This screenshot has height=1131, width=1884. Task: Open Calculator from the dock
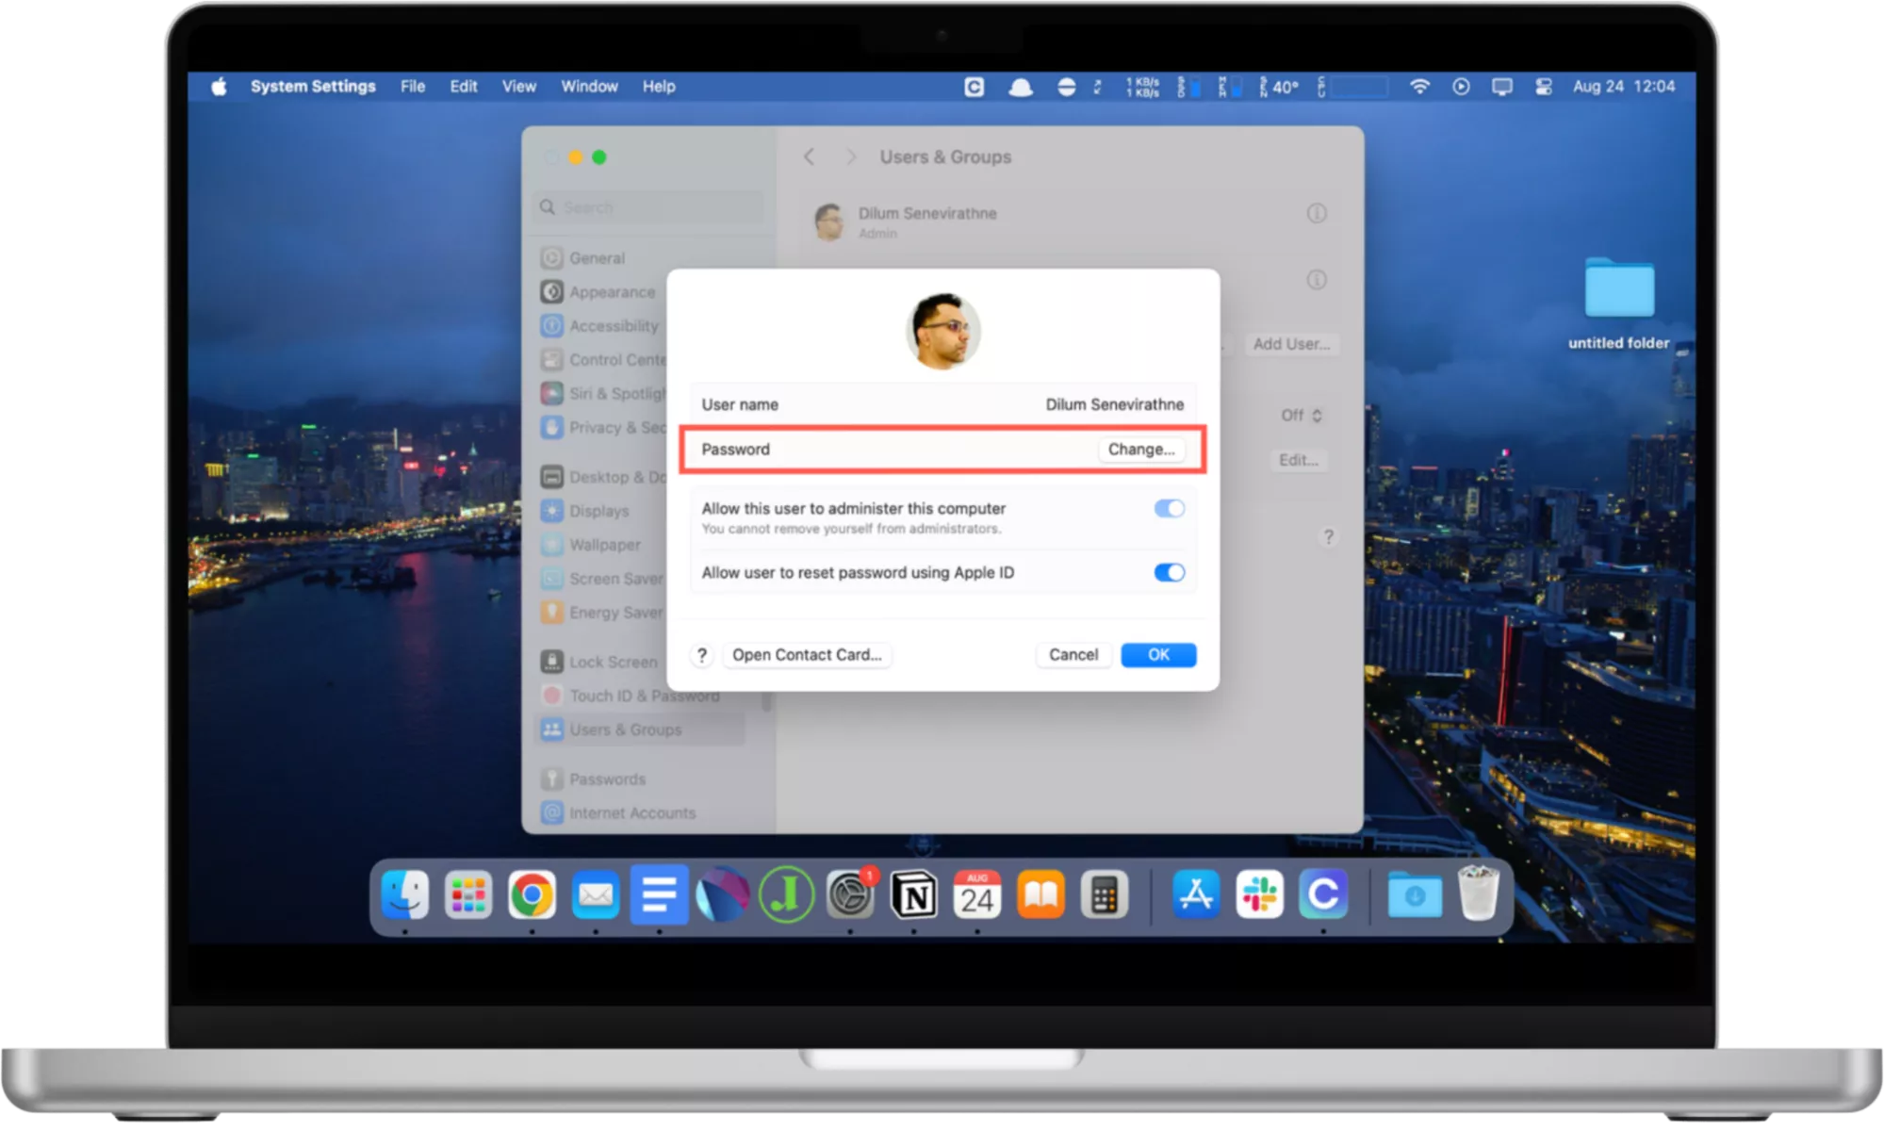coord(1104,894)
